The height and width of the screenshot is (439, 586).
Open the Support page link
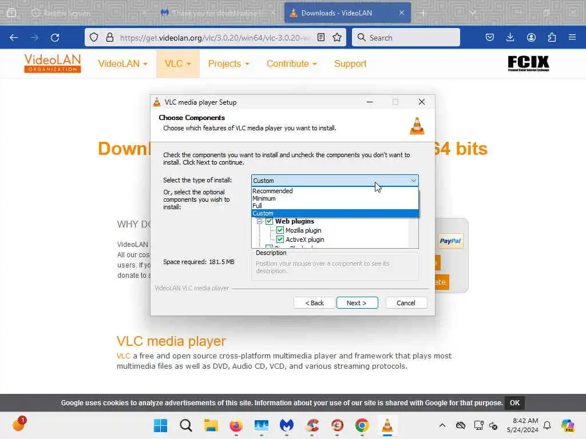pyautogui.click(x=350, y=63)
